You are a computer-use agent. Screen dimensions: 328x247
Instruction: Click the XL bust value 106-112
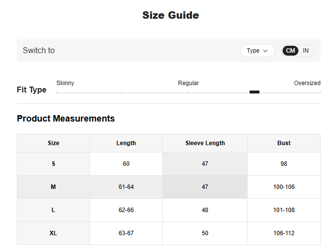[x=284, y=233]
